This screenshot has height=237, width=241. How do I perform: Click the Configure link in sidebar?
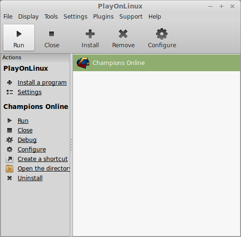pos(31,150)
